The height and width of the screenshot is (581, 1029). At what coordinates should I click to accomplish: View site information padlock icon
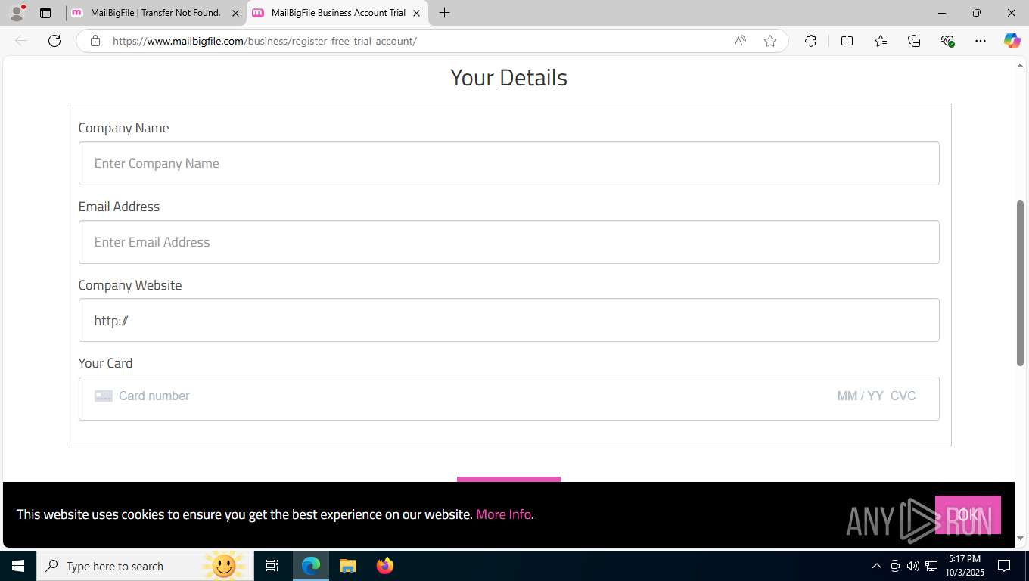click(x=95, y=41)
